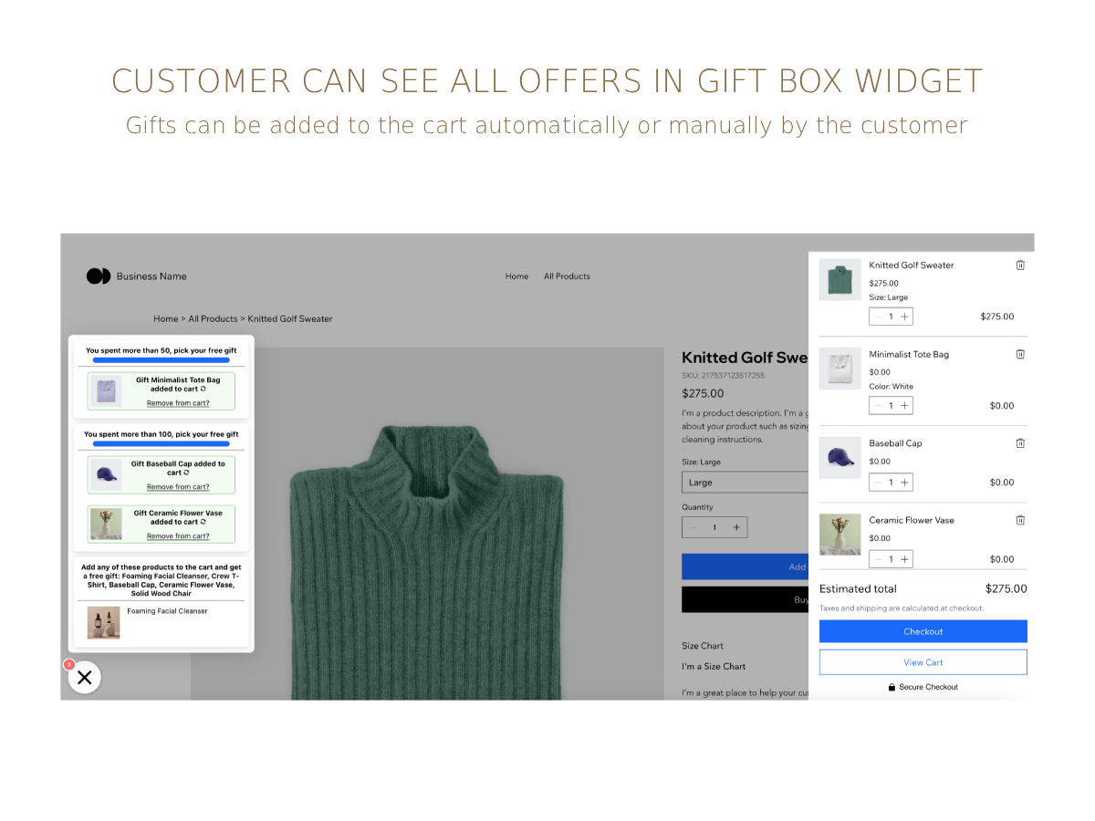
Task: Click Knitted Golf Sweater thumbnail in cart
Action: (x=839, y=279)
